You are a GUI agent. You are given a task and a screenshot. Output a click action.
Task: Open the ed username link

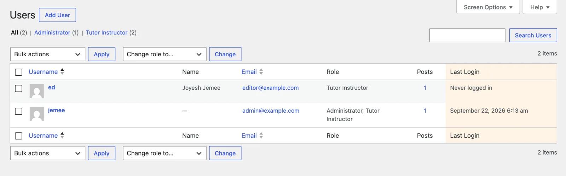[51, 87]
